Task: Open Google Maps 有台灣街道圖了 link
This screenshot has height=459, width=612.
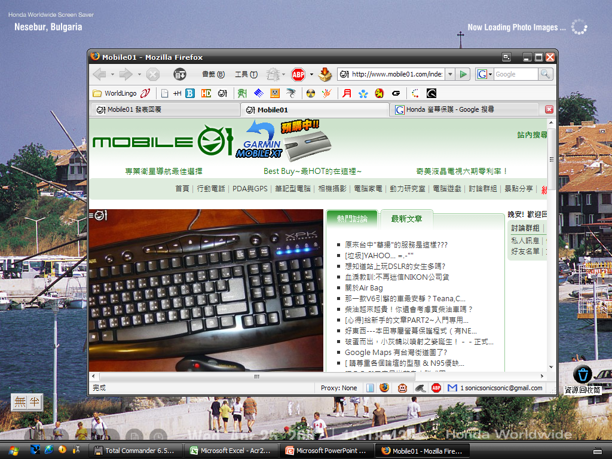Action: click(396, 353)
